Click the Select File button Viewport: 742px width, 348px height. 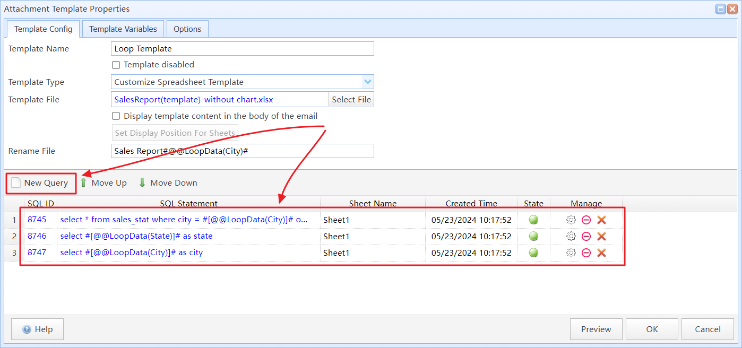(x=351, y=100)
